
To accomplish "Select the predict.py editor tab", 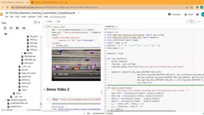I will click(110, 26).
